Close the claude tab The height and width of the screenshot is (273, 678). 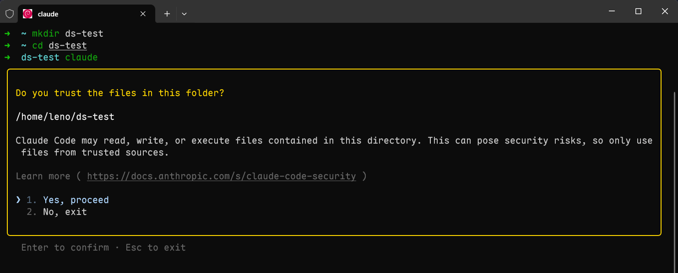(143, 14)
